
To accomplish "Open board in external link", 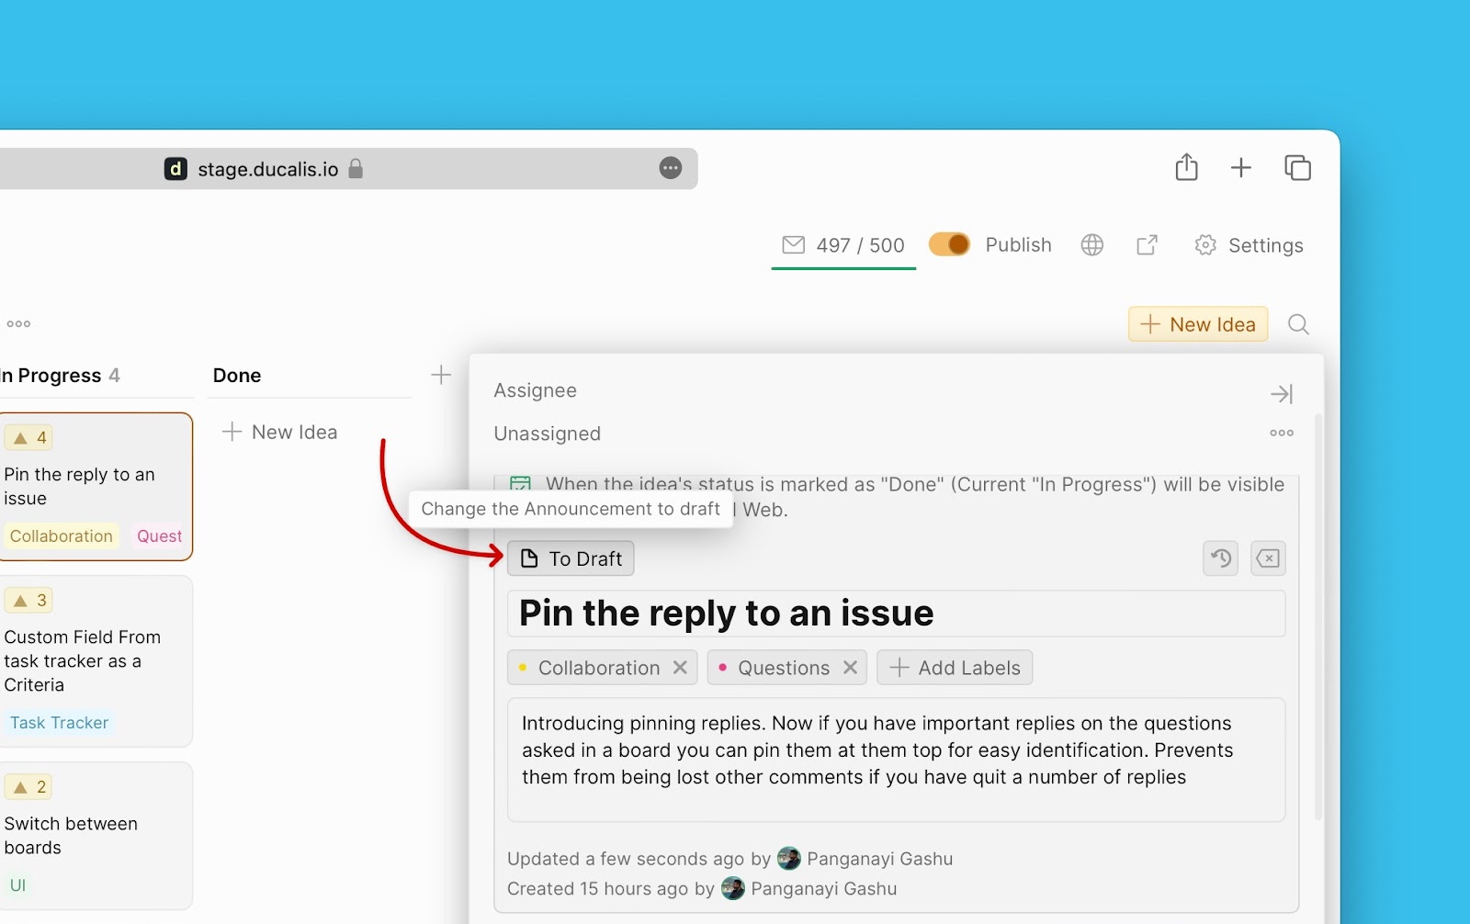I will click(x=1147, y=245).
